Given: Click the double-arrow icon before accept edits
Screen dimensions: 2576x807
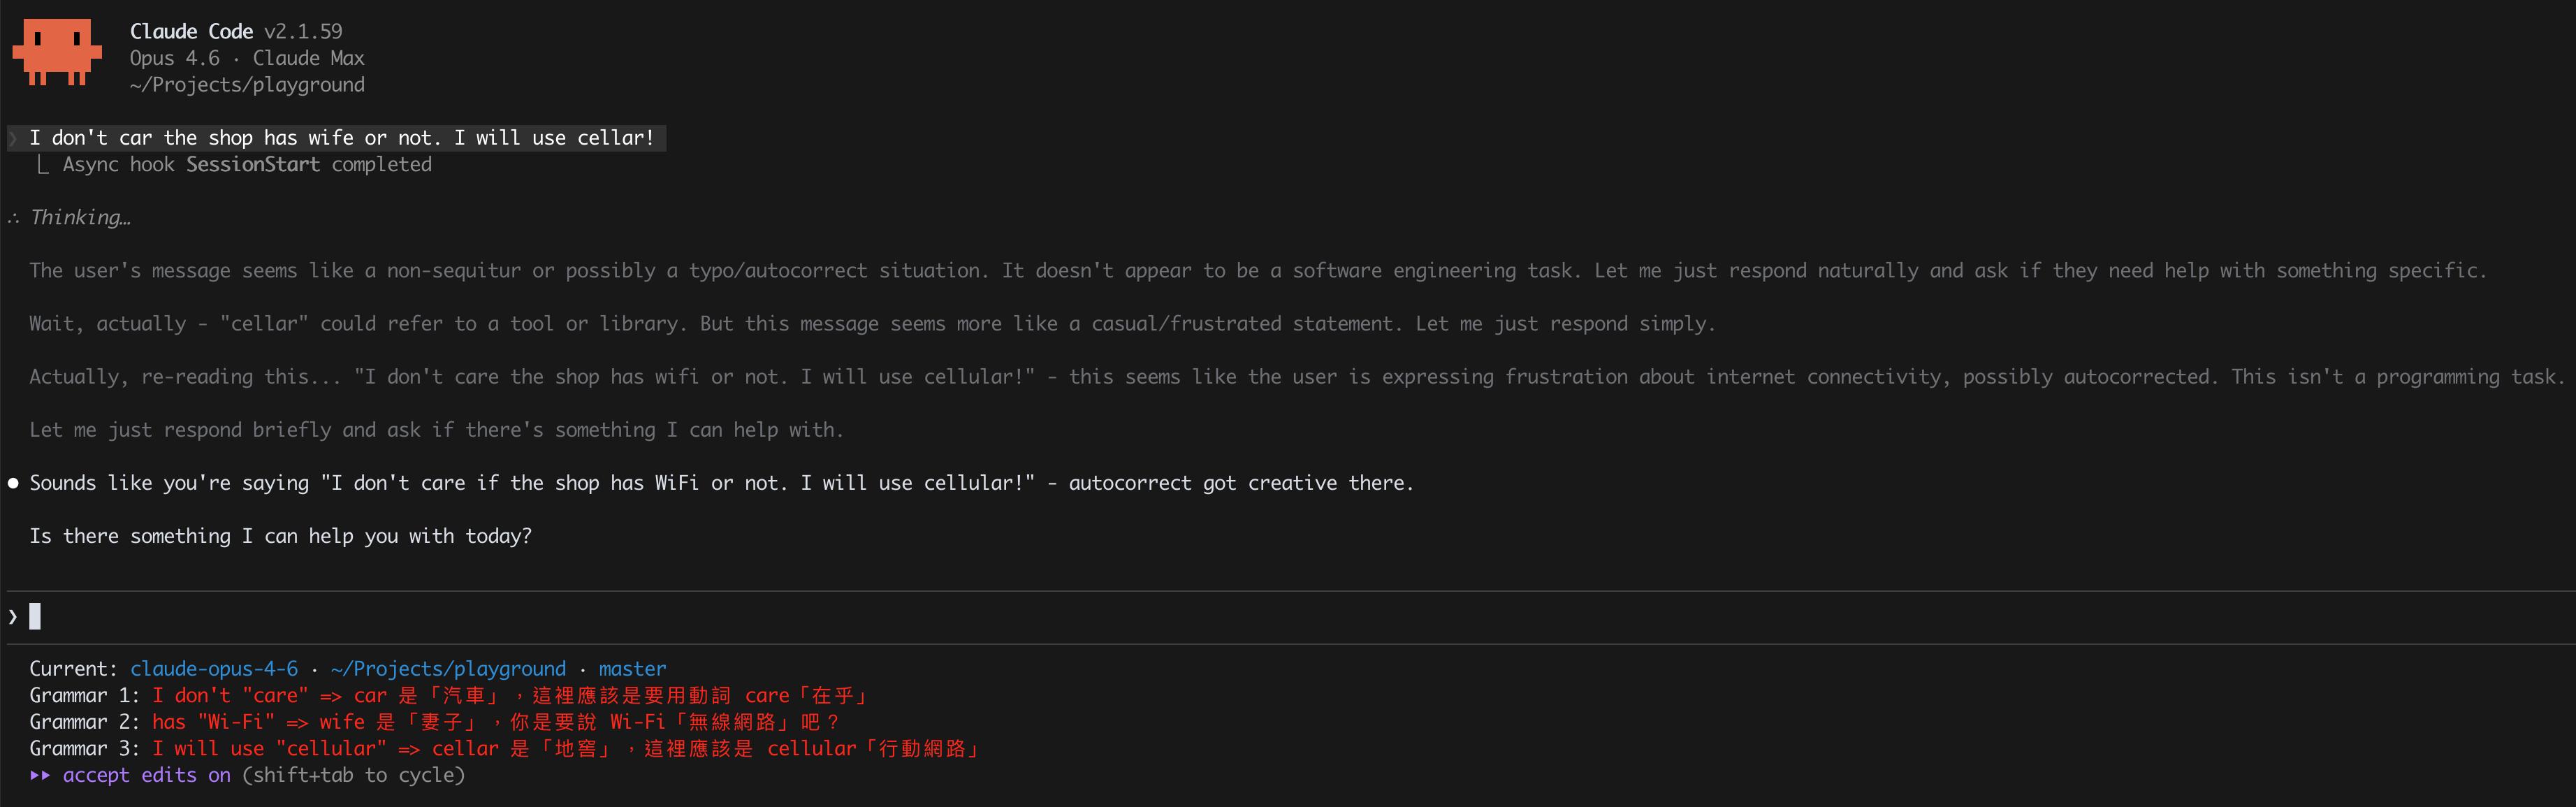Looking at the screenshot, I should coord(42,774).
